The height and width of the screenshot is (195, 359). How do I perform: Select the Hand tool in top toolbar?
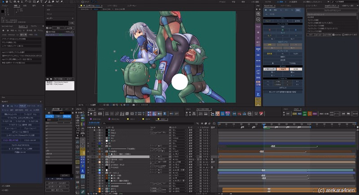click(7, 2)
